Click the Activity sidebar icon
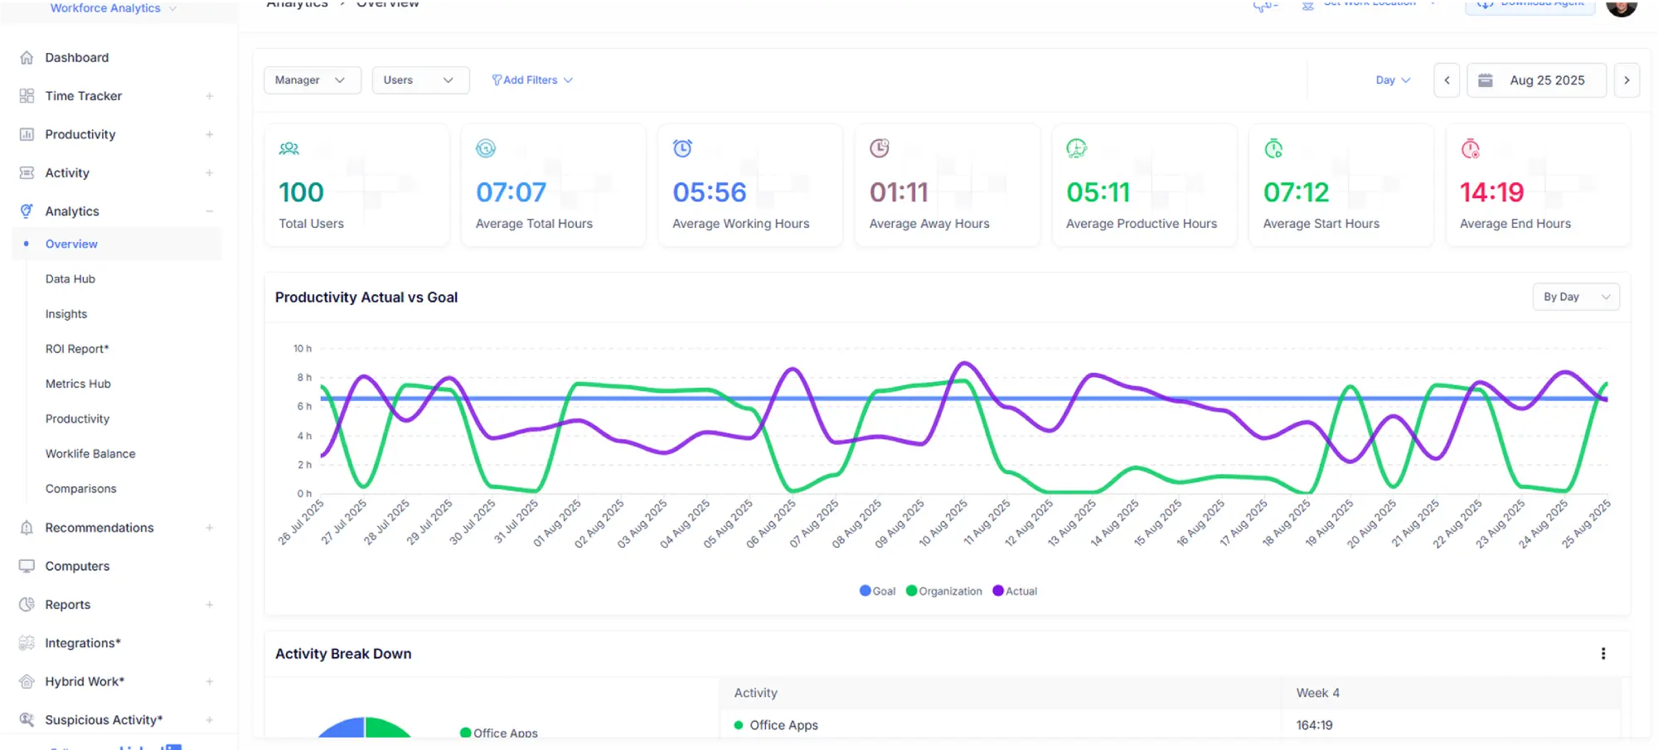Screen dimensions: 1658x750 pos(27,172)
